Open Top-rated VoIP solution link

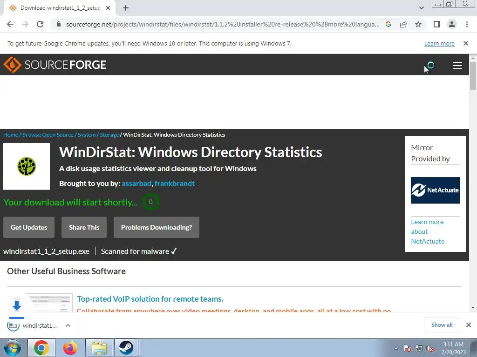pos(150,299)
